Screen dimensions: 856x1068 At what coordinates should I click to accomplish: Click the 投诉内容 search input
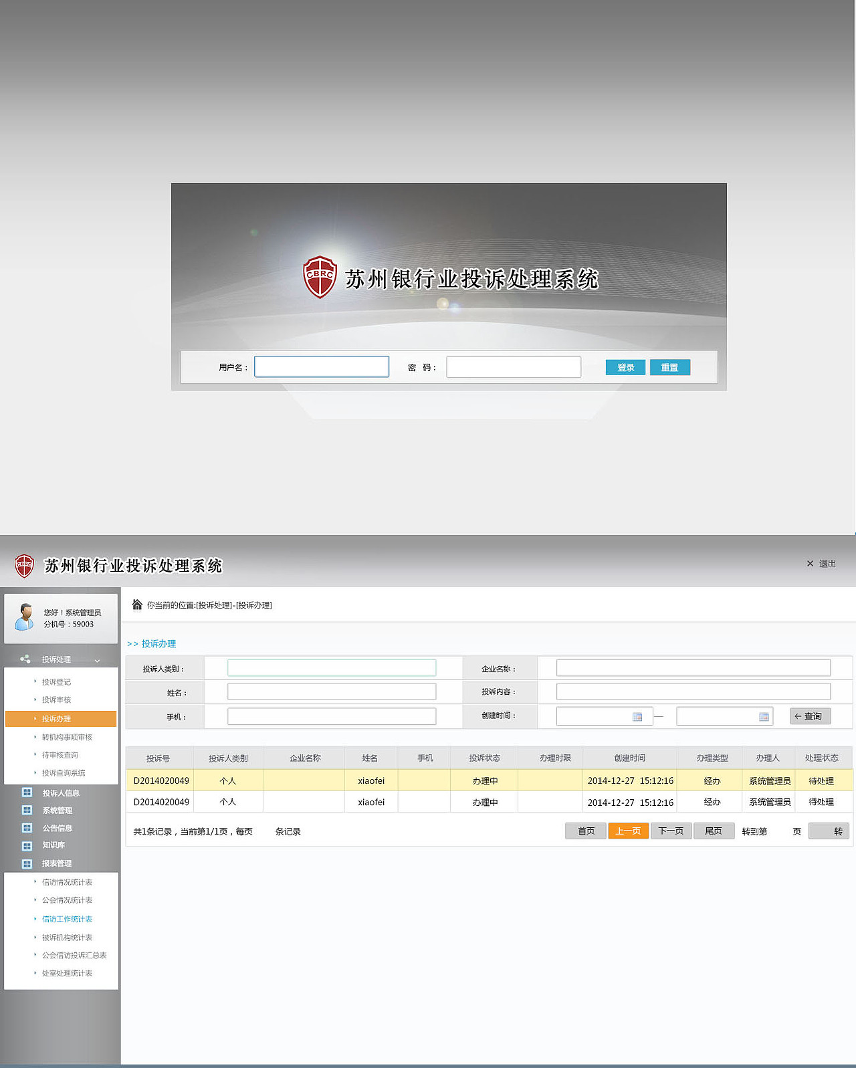point(693,691)
